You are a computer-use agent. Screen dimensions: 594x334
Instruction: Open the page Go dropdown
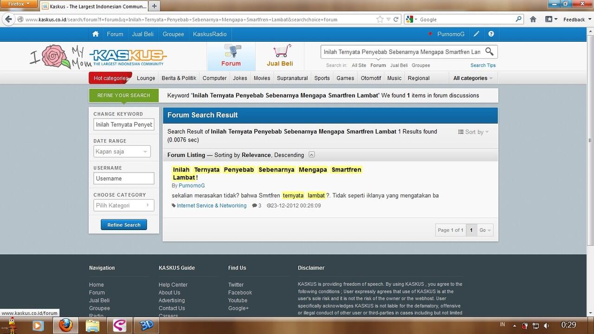[485, 230]
